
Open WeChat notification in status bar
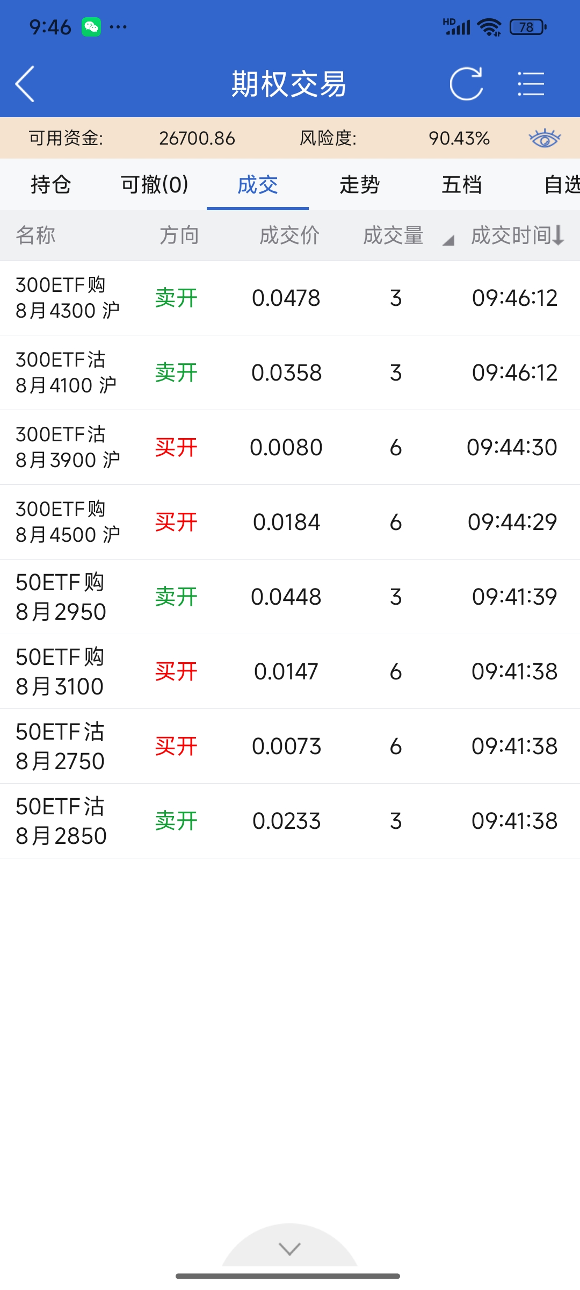(x=91, y=27)
